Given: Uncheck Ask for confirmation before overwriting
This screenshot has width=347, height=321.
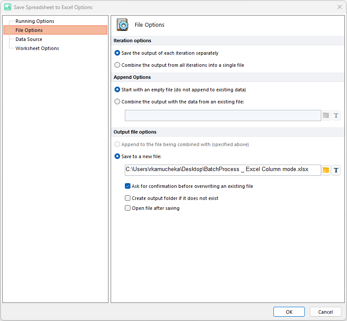Looking at the screenshot, I should click(x=128, y=186).
